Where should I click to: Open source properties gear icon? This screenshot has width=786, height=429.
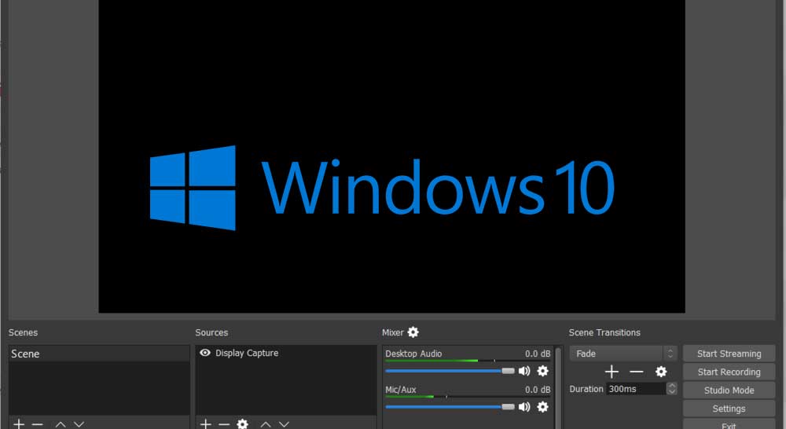click(x=243, y=424)
